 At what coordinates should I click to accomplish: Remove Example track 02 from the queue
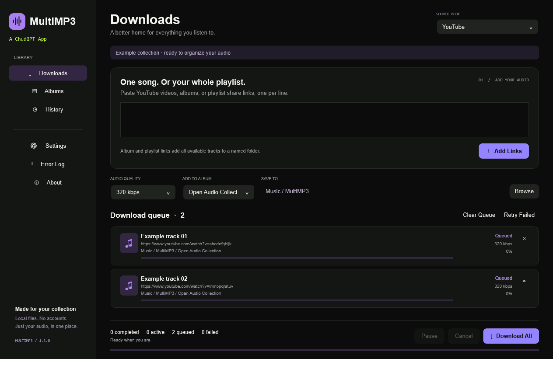[x=525, y=281]
